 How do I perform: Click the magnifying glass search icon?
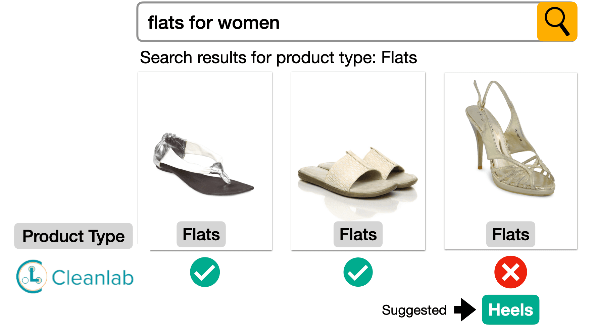tap(557, 22)
